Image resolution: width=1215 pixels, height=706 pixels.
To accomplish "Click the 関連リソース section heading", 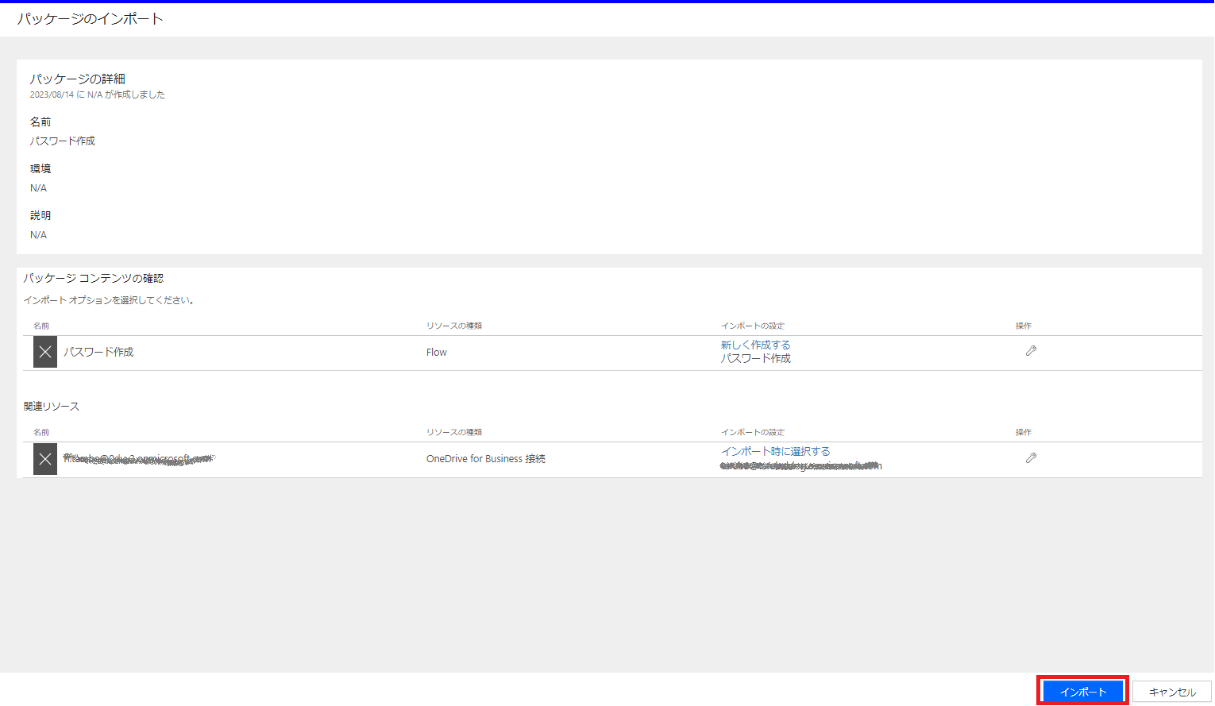I will [x=52, y=407].
